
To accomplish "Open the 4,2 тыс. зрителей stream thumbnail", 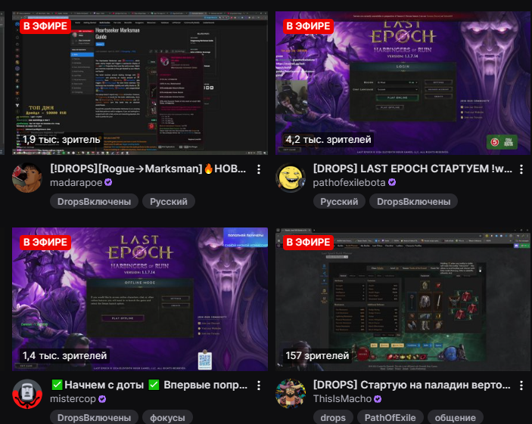I will click(x=403, y=83).
